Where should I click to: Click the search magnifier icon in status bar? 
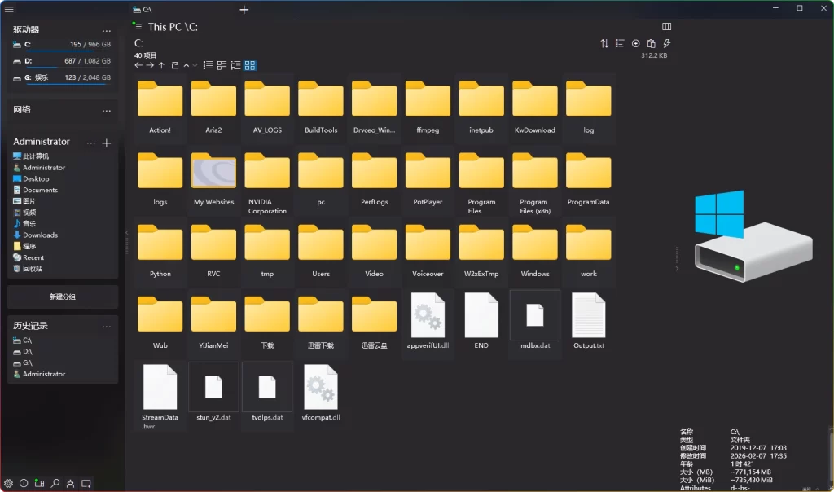point(55,483)
